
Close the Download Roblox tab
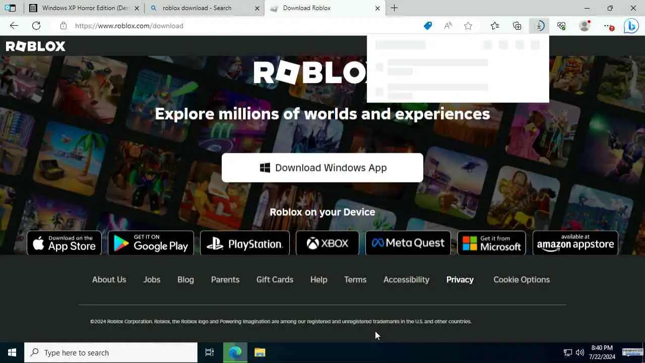click(x=378, y=8)
